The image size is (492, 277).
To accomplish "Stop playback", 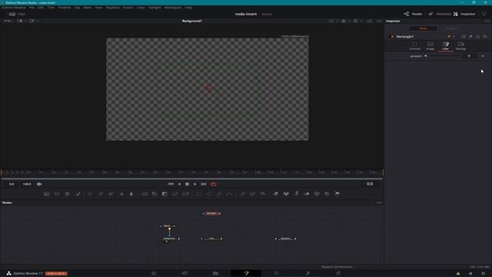I will [187, 184].
